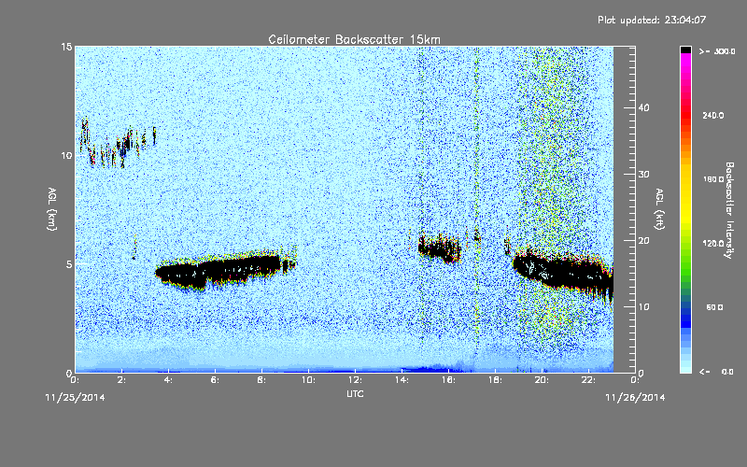This screenshot has width=747, height=467.
Task: Click the '20:' hour tick label
Action: [x=542, y=380]
